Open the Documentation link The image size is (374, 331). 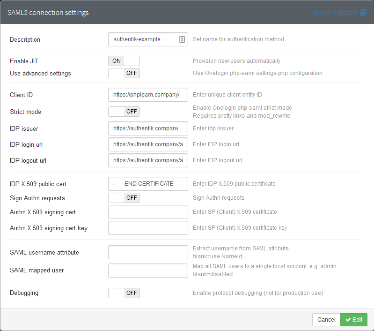click(x=334, y=13)
